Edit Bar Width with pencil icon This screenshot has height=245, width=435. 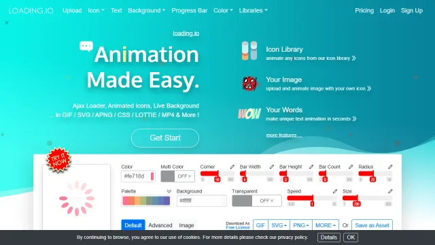click(272, 167)
